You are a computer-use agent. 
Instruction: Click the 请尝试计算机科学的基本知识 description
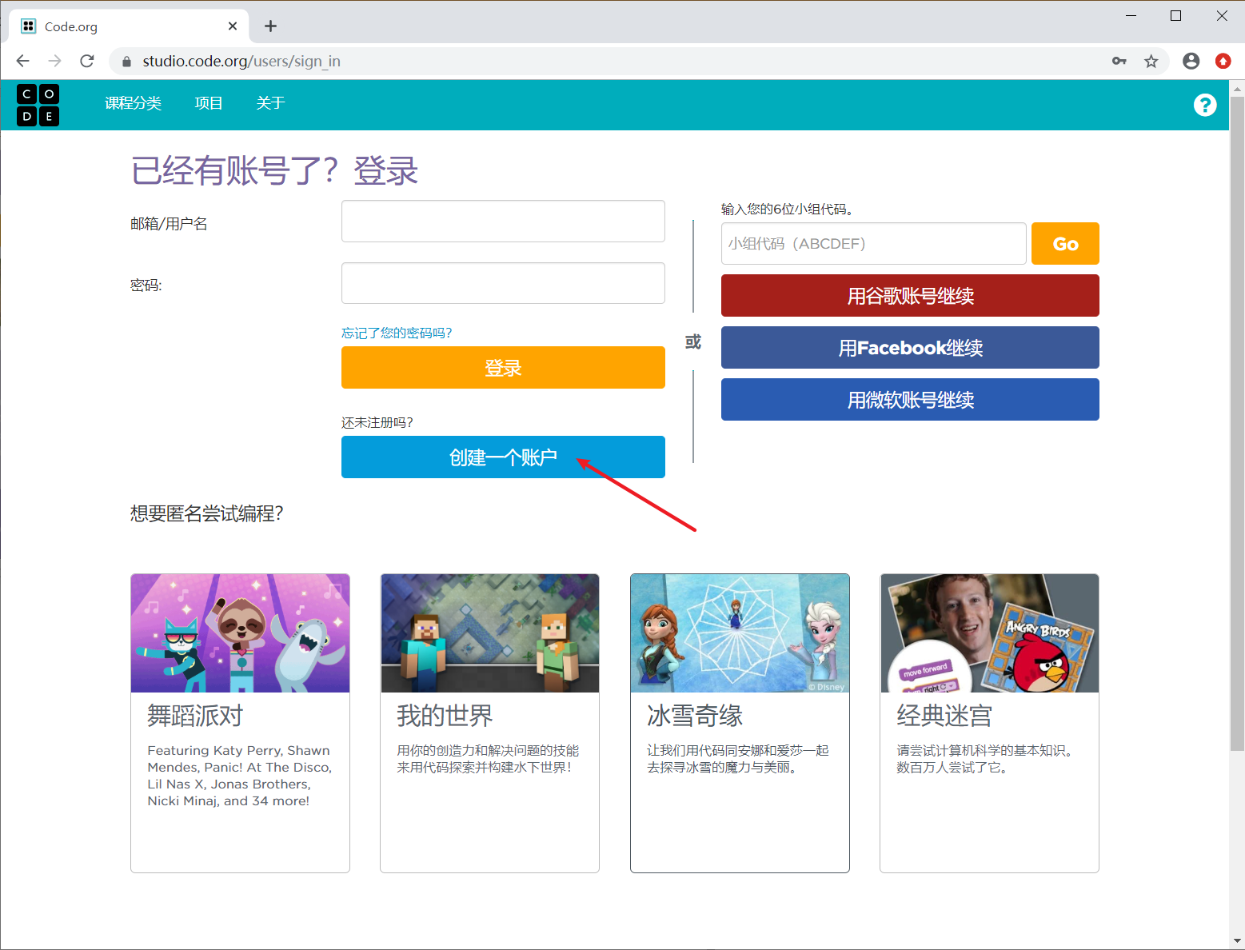coord(988,759)
